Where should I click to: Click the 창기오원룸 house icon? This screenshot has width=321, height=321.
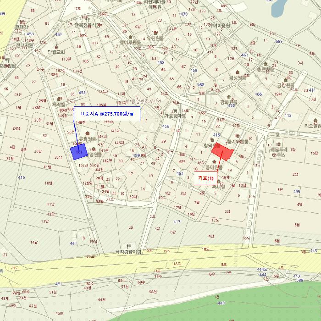[238, 136]
